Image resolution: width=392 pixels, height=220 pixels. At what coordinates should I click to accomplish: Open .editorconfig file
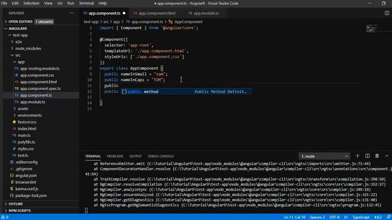26,162
